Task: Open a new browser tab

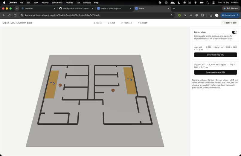Action: (x=174, y=9)
